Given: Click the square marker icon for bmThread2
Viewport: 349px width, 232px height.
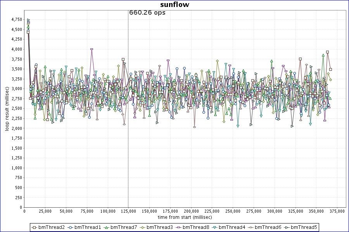Looking at the screenshot, I should tap(34, 227).
